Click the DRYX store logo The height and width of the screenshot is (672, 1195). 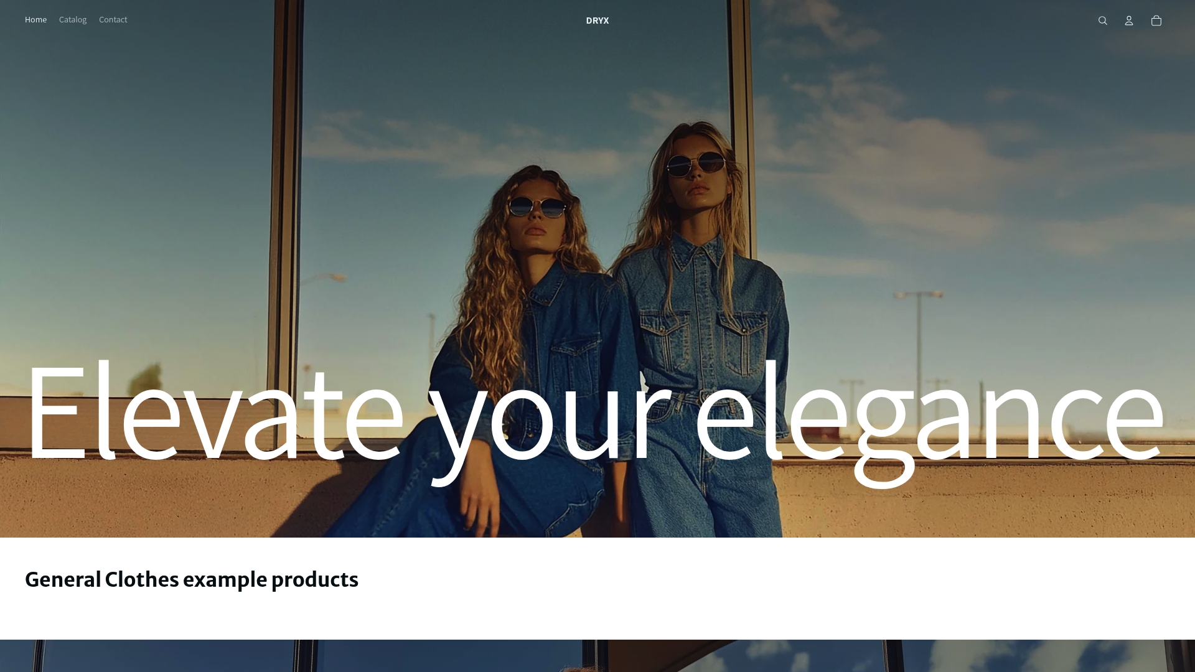click(597, 21)
